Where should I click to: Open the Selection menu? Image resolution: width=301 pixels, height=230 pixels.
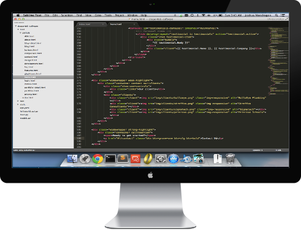tap(67, 15)
